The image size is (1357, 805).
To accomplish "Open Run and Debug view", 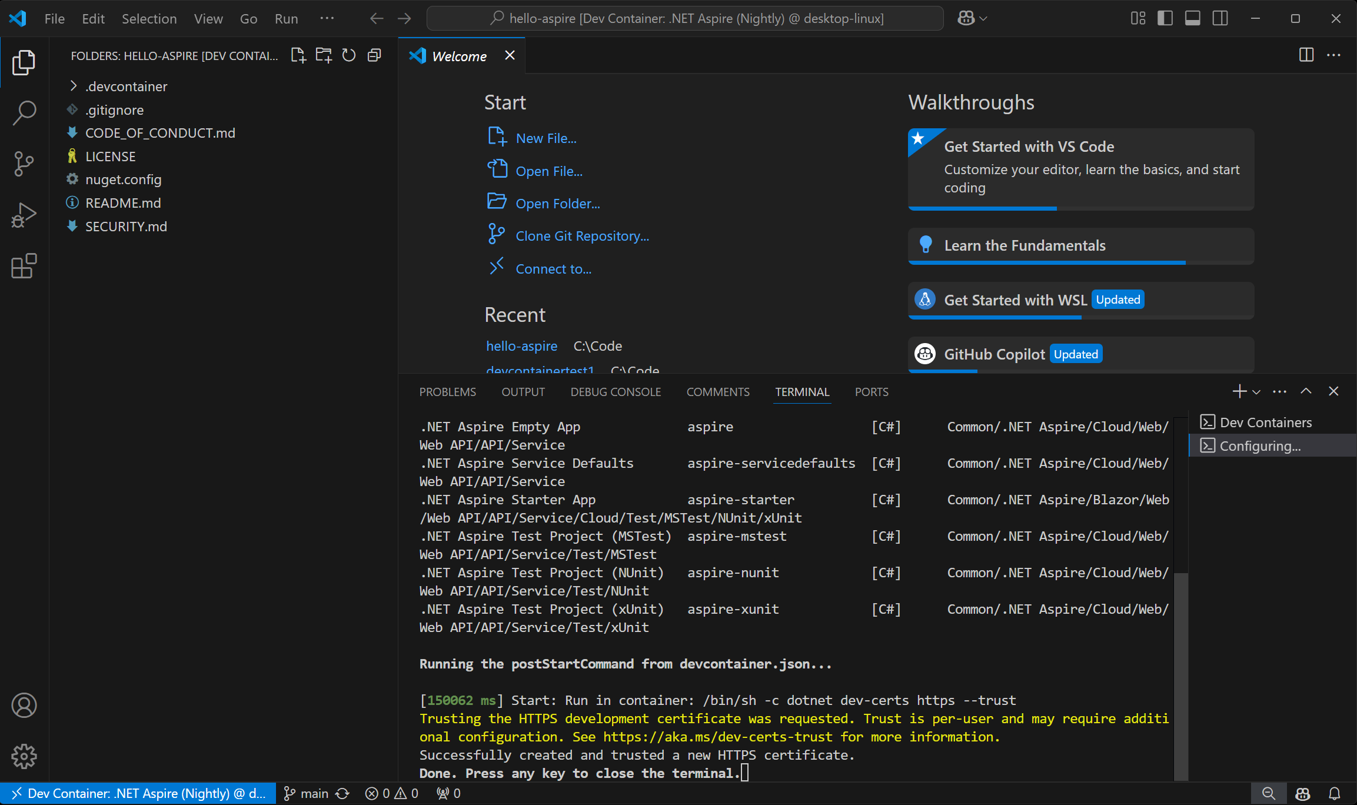I will tap(24, 215).
